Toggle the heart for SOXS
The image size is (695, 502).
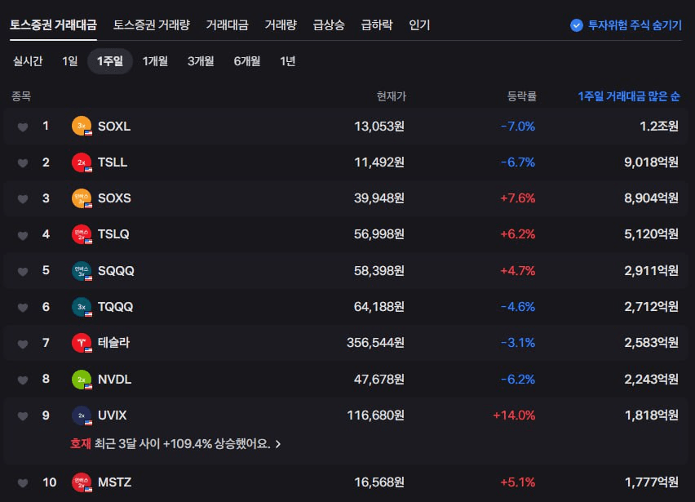[x=23, y=199]
